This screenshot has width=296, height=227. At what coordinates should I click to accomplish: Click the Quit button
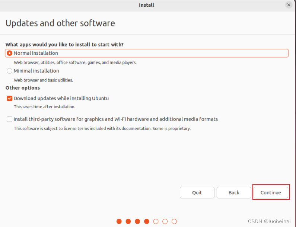tap(197, 192)
